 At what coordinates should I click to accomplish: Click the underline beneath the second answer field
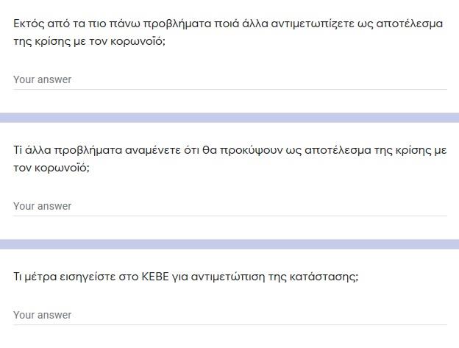(x=230, y=216)
